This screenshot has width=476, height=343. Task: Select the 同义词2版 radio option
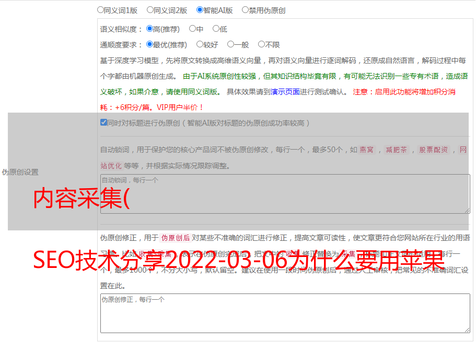tap(150, 10)
